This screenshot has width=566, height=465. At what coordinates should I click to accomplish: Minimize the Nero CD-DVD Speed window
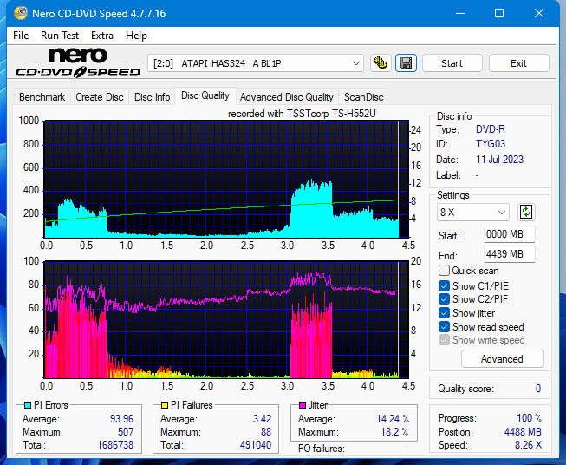click(460, 13)
